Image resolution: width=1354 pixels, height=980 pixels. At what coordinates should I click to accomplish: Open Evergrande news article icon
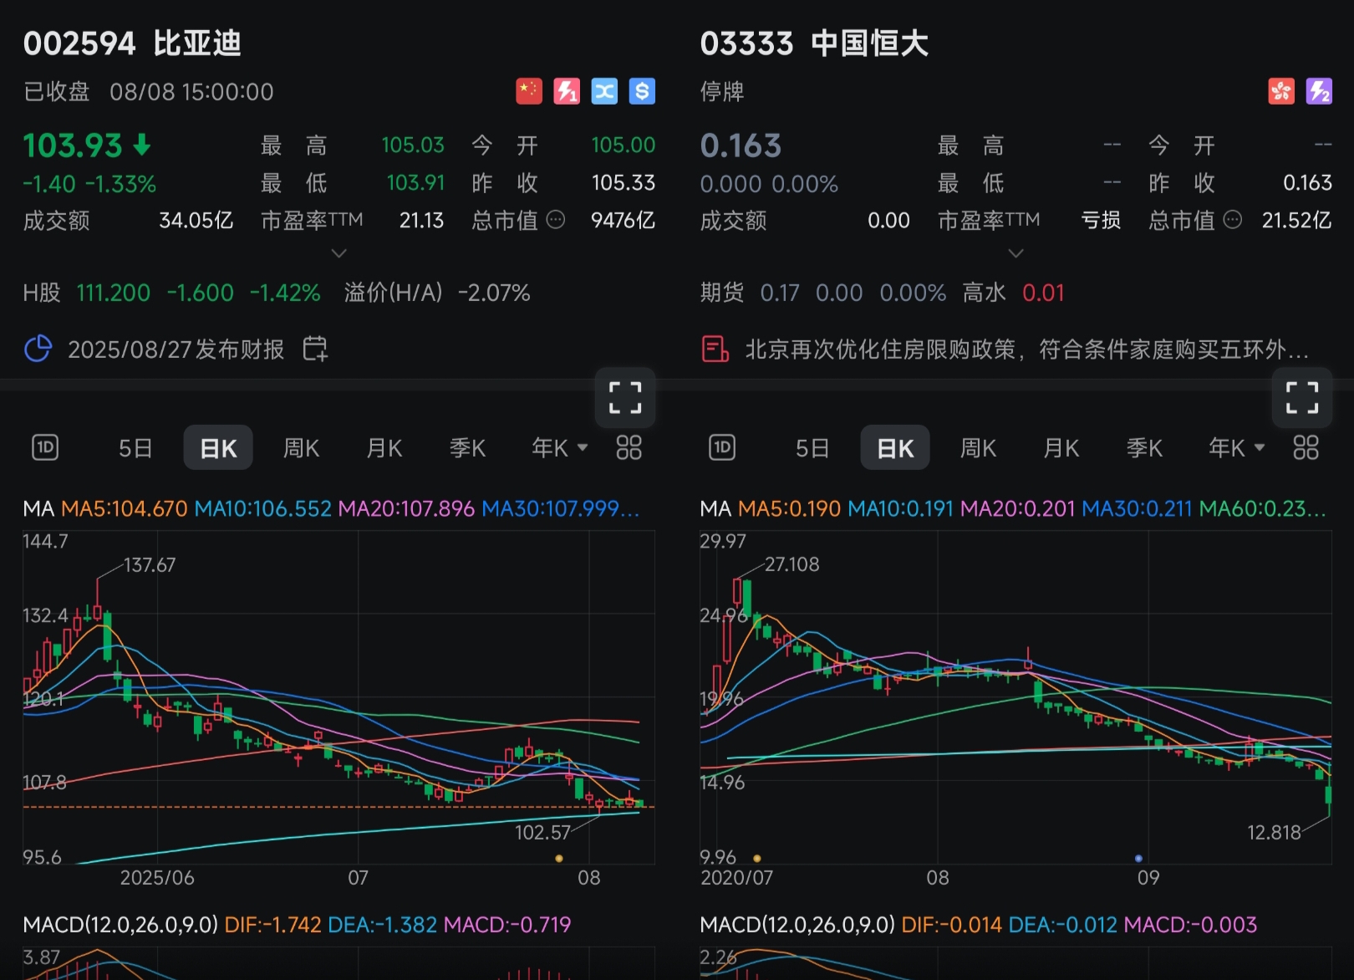coord(715,349)
